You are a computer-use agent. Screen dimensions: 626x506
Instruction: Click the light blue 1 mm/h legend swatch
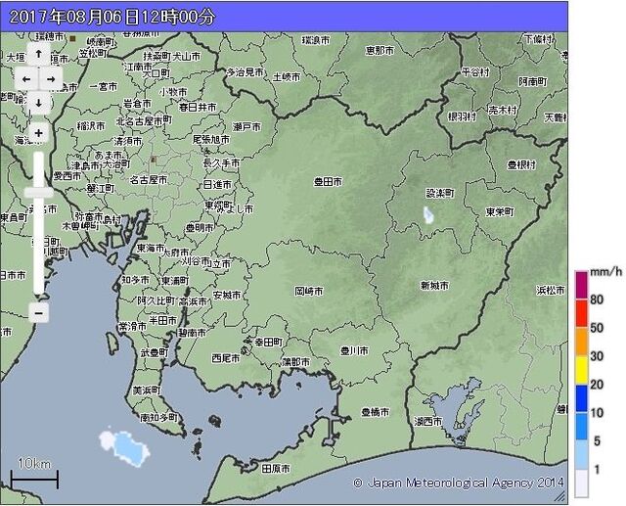point(581,455)
